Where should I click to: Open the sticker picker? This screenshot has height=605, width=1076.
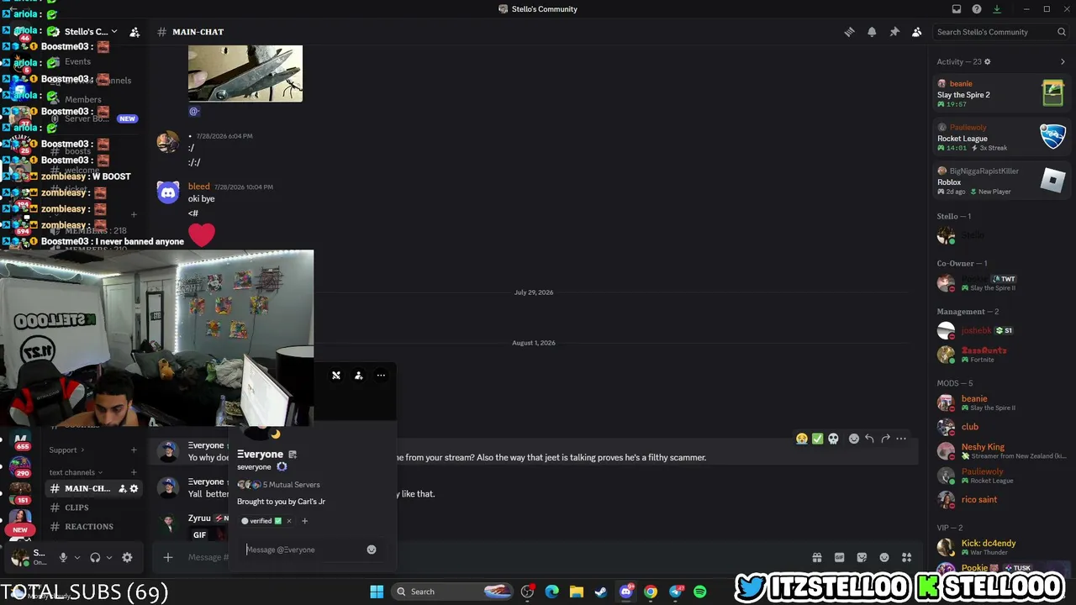tap(862, 557)
